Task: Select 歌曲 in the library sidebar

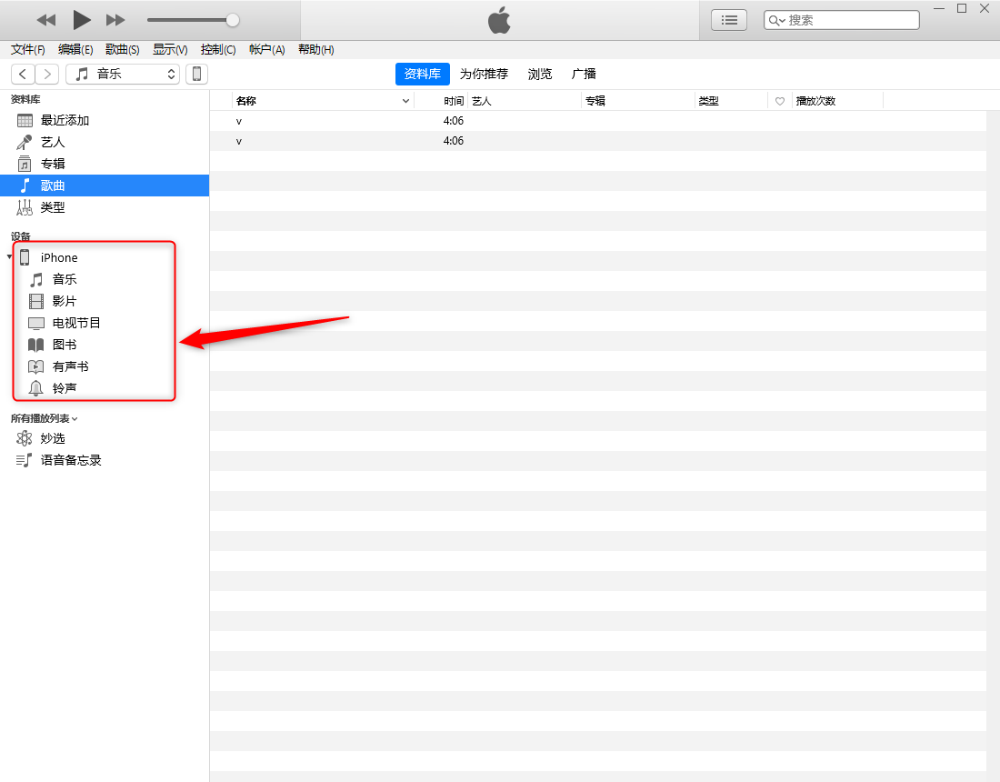Action: pos(105,185)
